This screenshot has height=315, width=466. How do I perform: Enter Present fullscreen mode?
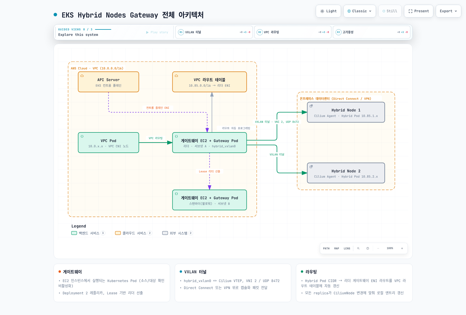point(419,11)
